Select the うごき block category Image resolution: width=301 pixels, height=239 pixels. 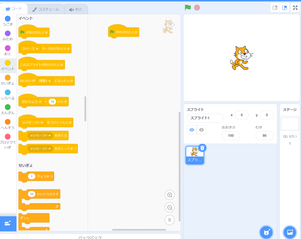8,21
